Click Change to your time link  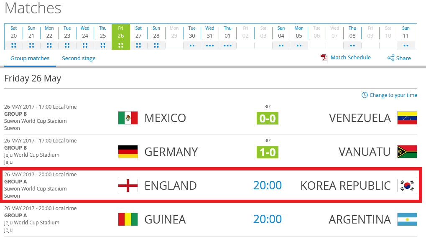point(389,95)
